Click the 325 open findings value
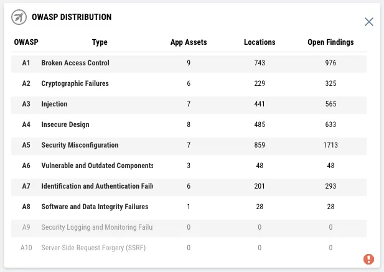 coord(330,83)
